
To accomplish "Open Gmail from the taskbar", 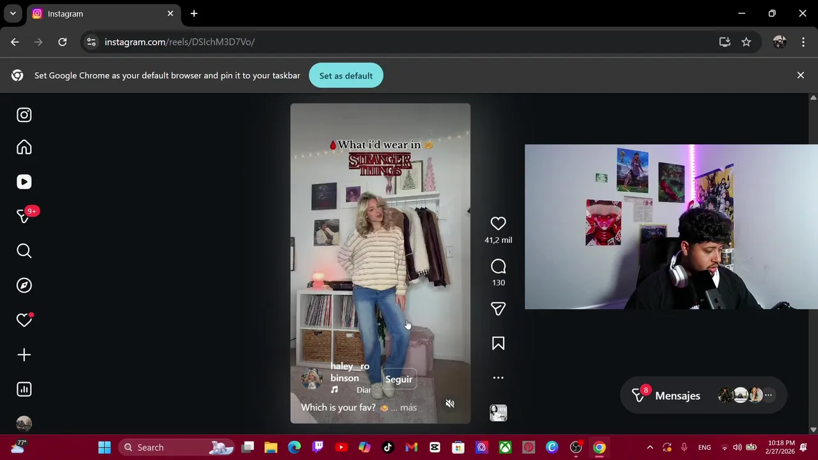I will click(411, 447).
